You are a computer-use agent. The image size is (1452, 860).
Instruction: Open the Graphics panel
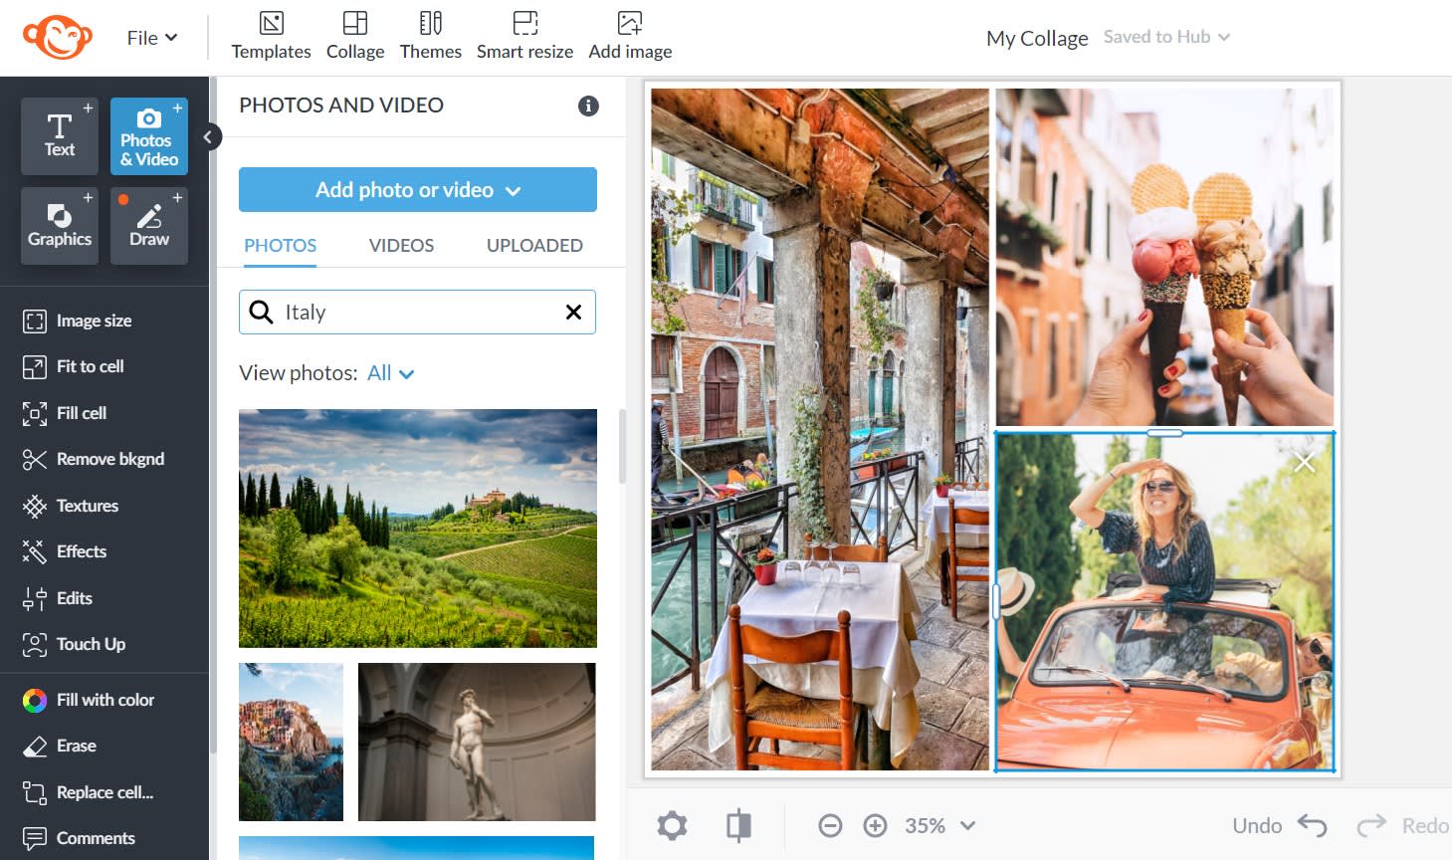click(60, 226)
